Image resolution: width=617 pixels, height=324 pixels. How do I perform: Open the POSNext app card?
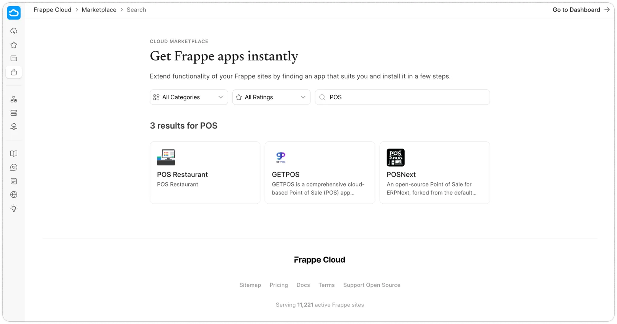point(434,173)
